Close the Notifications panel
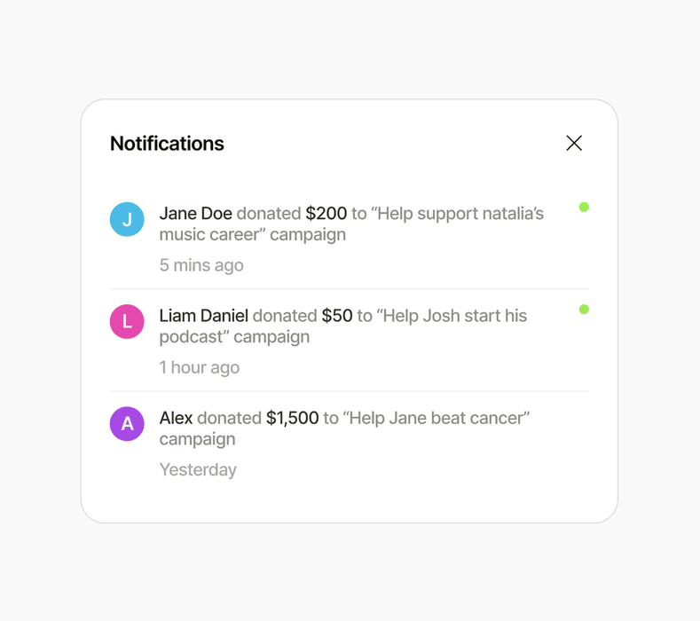The width and height of the screenshot is (700, 621). point(574,143)
